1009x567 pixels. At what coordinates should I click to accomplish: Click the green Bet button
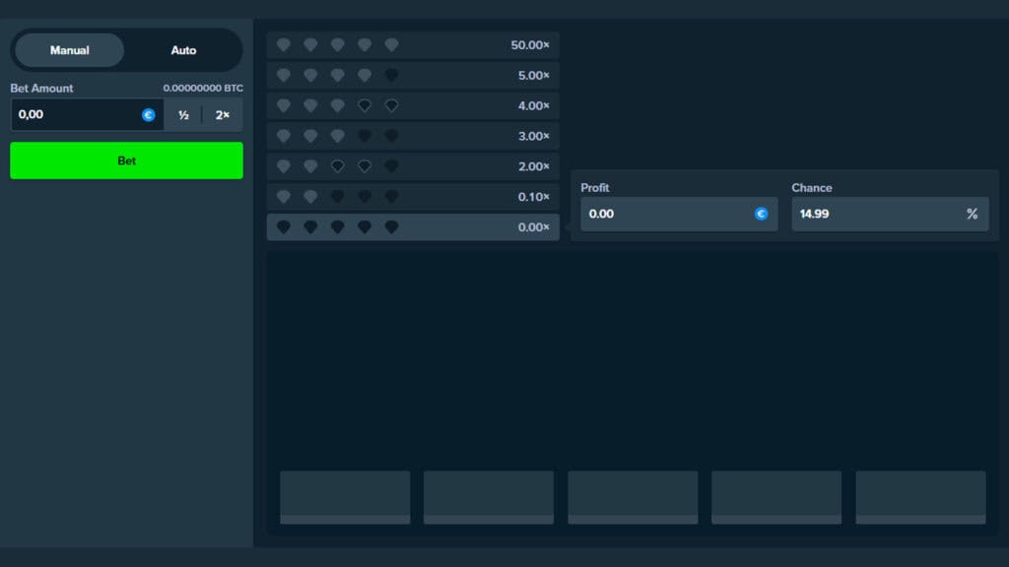[x=126, y=160]
